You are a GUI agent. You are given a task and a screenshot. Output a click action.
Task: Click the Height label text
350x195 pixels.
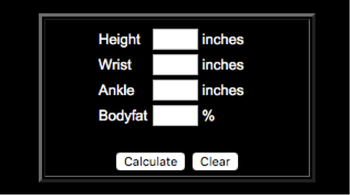tap(120, 39)
